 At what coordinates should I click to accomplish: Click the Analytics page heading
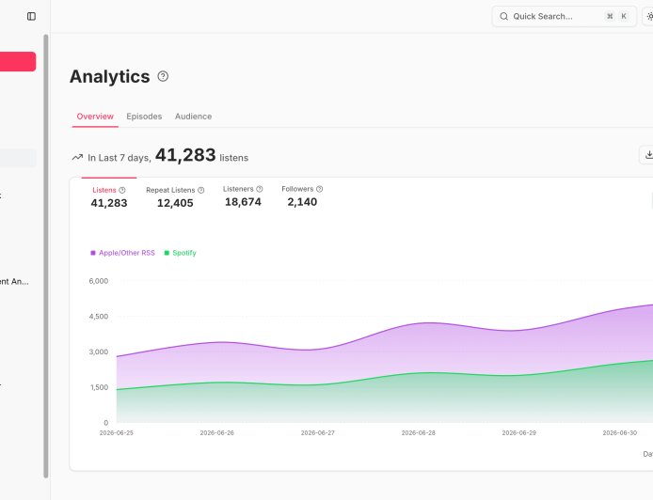(109, 76)
